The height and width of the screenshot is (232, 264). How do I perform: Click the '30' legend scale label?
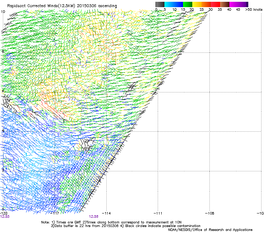click(x=210, y=10)
